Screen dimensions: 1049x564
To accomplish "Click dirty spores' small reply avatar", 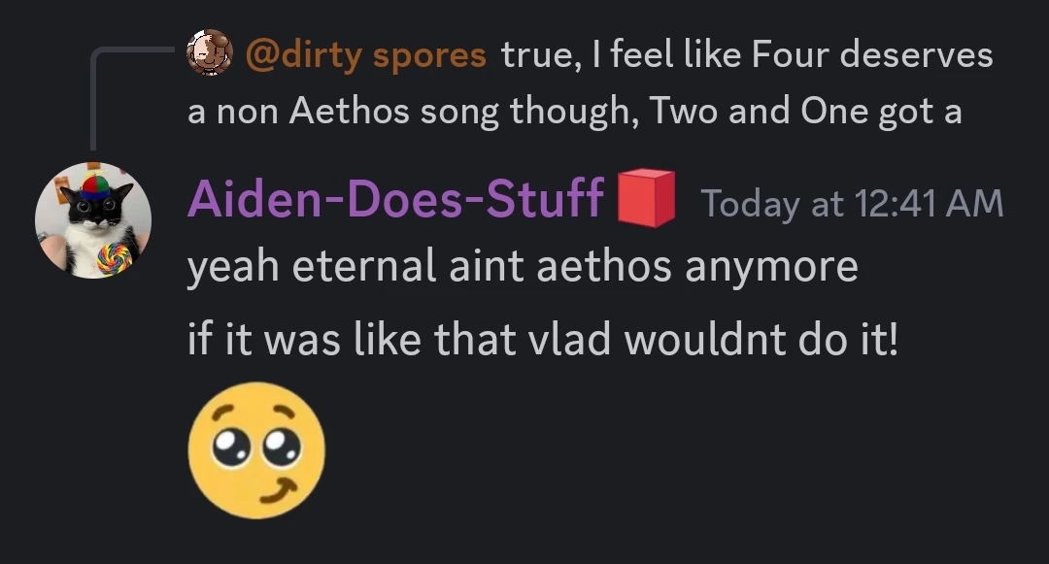I will [x=210, y=53].
